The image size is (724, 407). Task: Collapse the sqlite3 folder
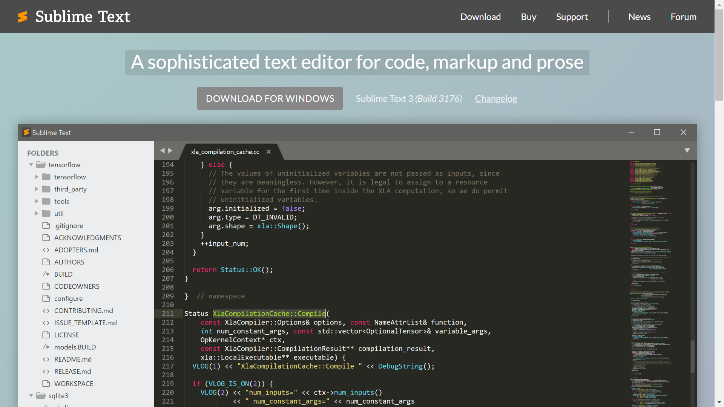coord(31,395)
